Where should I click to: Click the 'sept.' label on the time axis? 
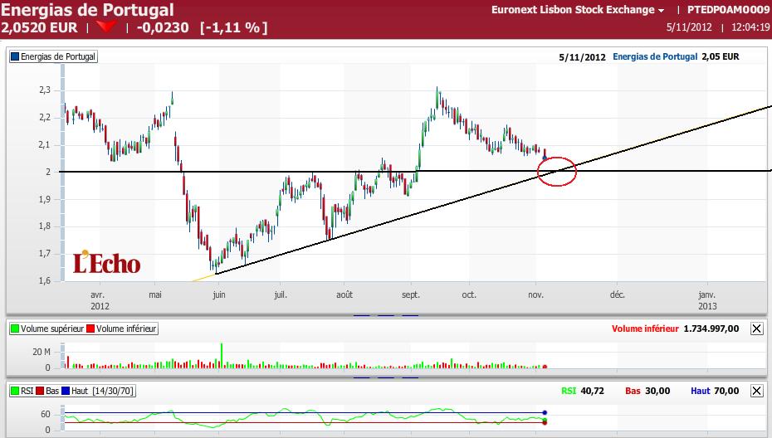pos(411,294)
